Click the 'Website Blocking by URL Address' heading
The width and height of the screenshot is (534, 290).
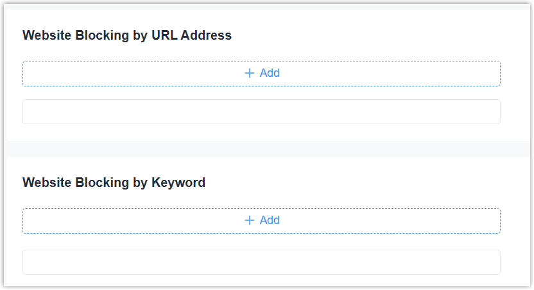click(127, 36)
